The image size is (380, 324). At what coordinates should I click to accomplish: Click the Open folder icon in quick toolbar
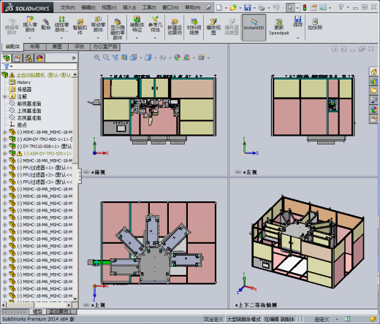coord(233,7)
